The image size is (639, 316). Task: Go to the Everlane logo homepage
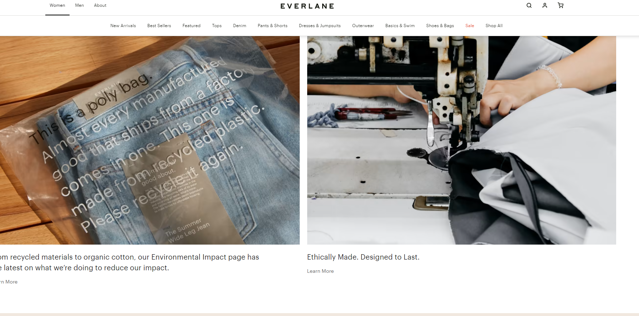(x=307, y=6)
